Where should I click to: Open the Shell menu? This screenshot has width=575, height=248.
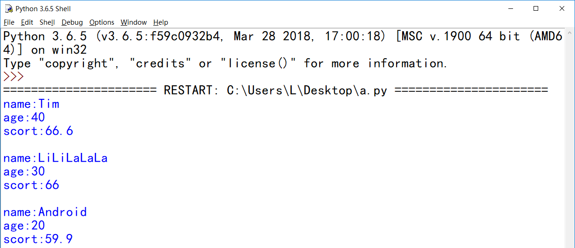[47, 22]
